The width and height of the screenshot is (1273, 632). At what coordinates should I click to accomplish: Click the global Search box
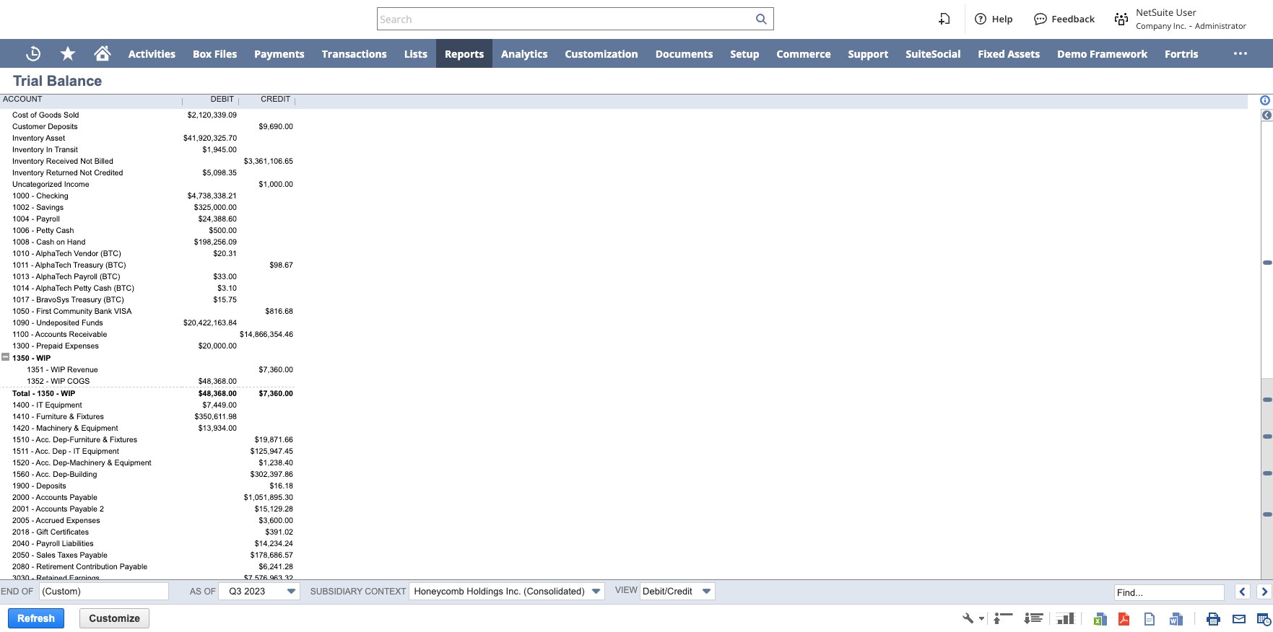[x=567, y=19]
